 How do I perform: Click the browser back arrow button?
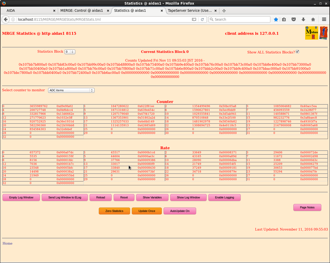tap(6, 19)
